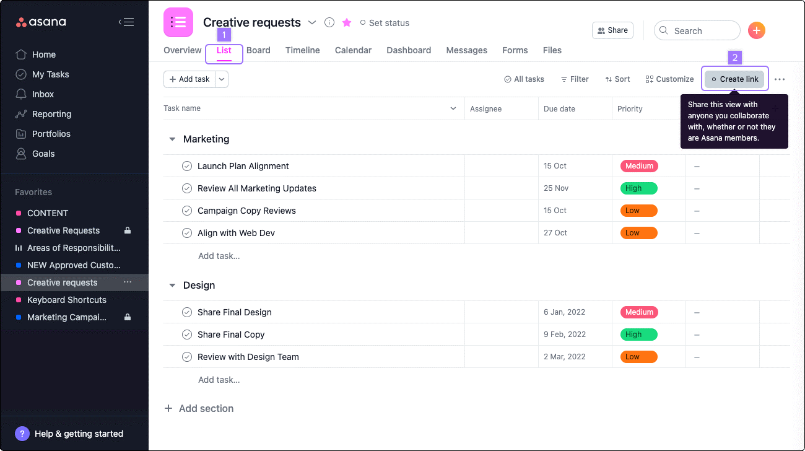Viewport: 805px width, 451px height.
Task: Open the project title dropdown chevron
Action: tap(312, 22)
